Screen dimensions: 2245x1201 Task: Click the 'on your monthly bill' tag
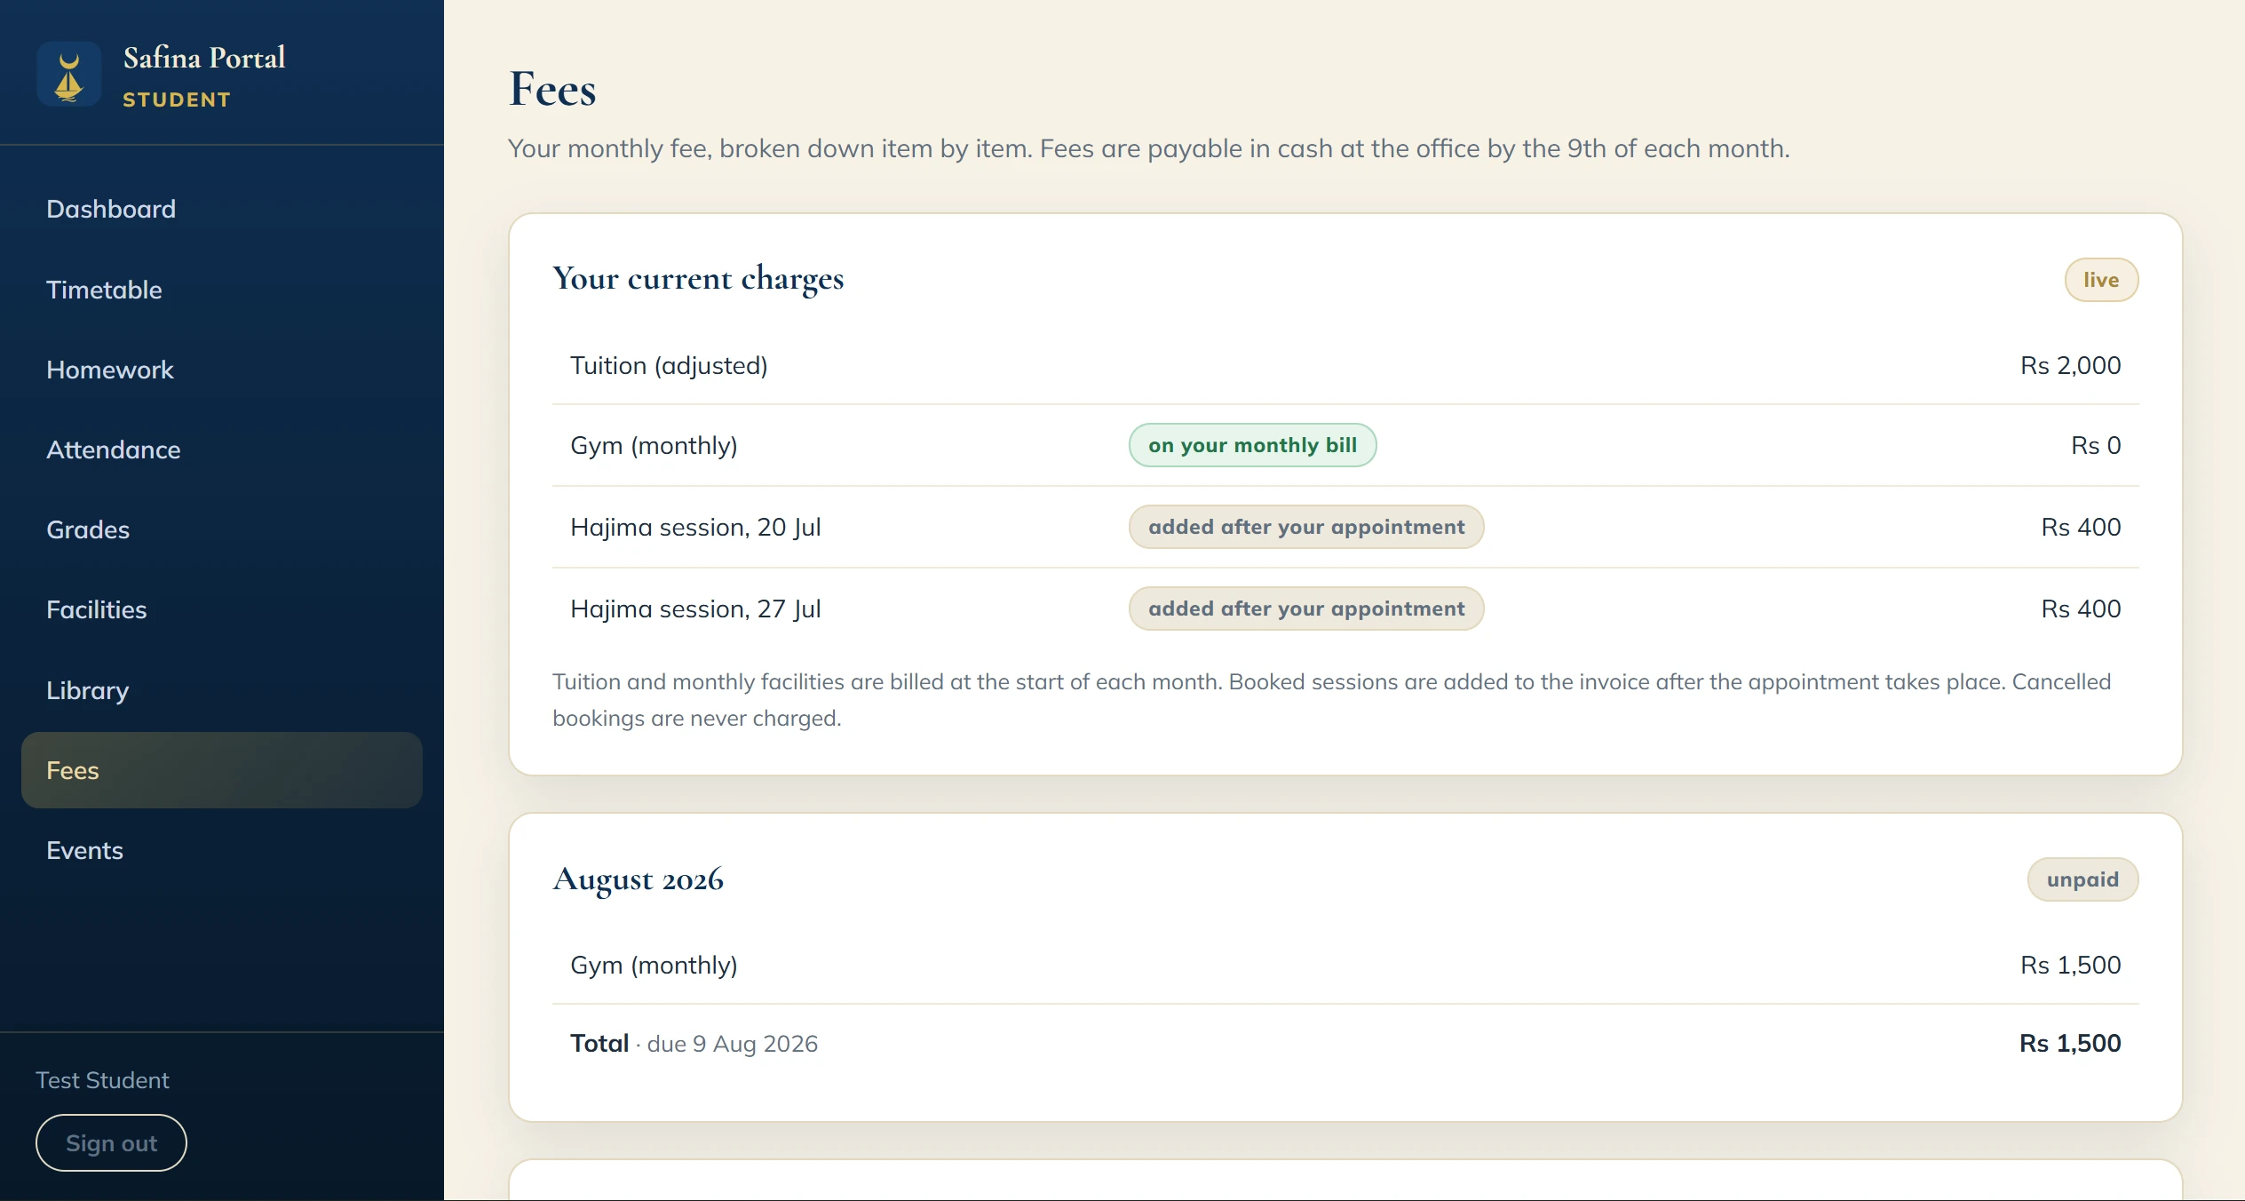coord(1252,445)
